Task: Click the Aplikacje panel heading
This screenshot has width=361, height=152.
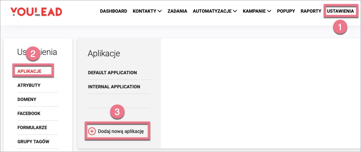Action: click(104, 53)
